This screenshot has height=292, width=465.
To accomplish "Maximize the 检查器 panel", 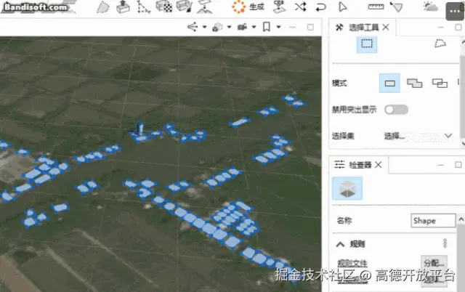I will coord(458,165).
